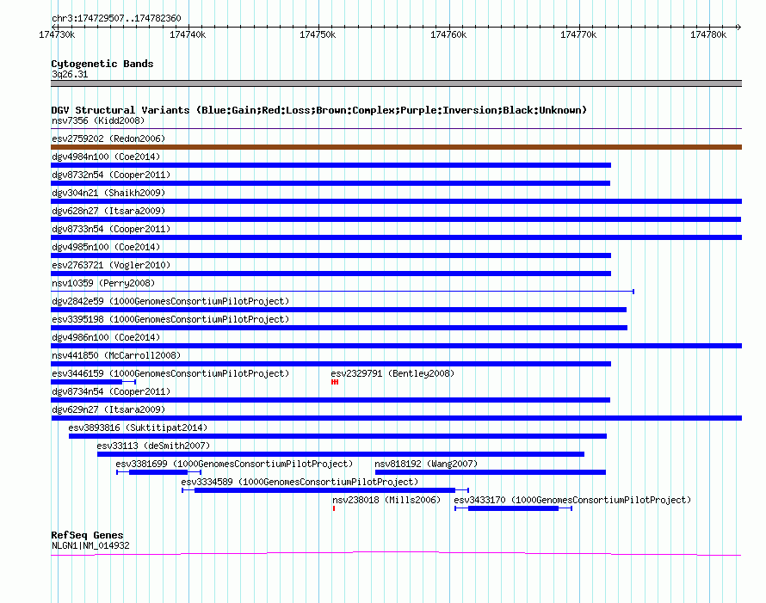The image size is (766, 603).
Task: Select the blue esv3381699 variant bar
Action: coord(158,472)
